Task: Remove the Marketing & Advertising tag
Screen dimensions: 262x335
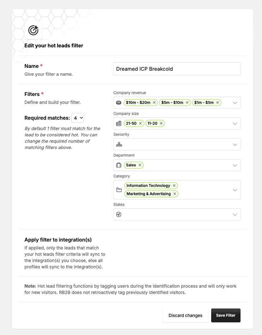Action: coord(175,194)
